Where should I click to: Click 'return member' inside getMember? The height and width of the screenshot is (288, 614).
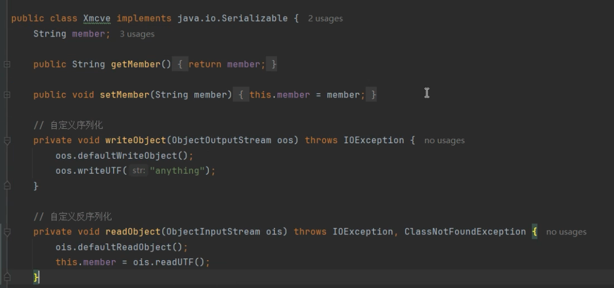224,64
